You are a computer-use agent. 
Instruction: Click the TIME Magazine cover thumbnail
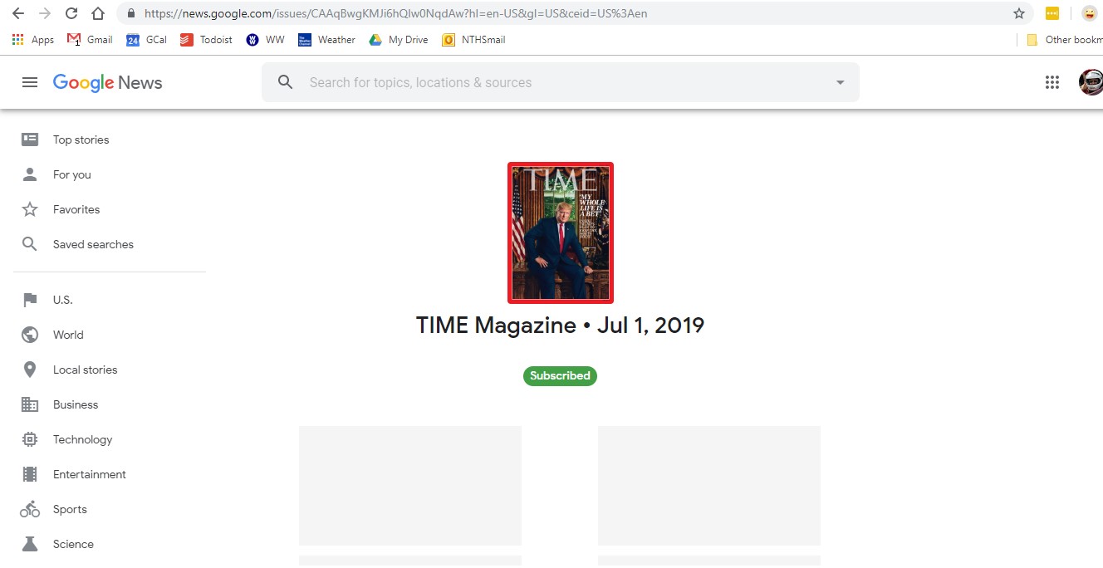(x=561, y=233)
